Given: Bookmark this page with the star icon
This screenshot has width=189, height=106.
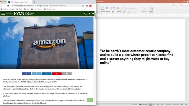Looking at the screenshot, I should pos(83,6).
